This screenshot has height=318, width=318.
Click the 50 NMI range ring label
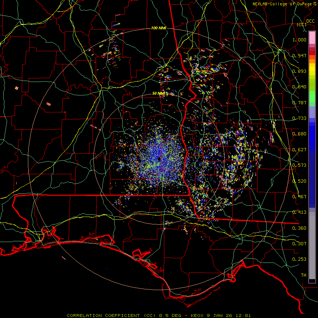point(159,94)
